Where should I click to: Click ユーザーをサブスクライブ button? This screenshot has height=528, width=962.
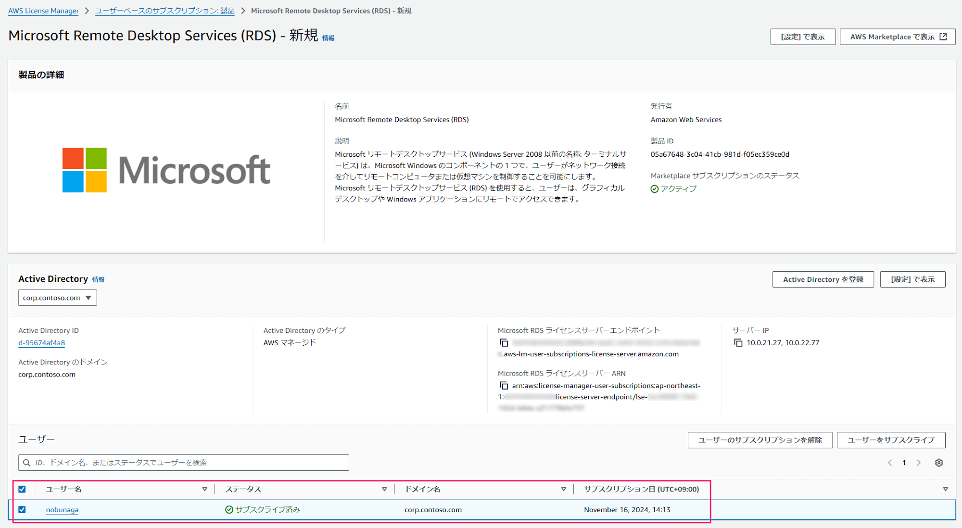[891, 440]
